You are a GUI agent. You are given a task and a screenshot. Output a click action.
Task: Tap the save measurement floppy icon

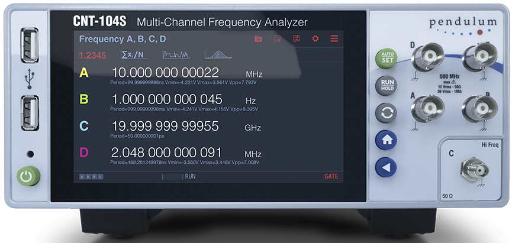click(x=296, y=39)
